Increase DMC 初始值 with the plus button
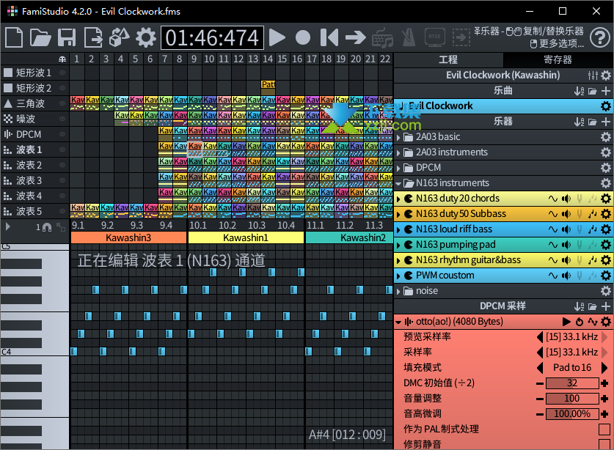The image size is (614, 450). 604,383
